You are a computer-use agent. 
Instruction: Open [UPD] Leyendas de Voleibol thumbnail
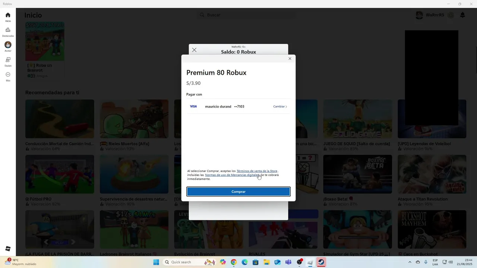(x=432, y=119)
